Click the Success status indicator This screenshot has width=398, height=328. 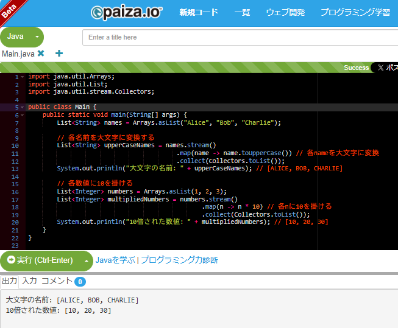pyautogui.click(x=356, y=68)
